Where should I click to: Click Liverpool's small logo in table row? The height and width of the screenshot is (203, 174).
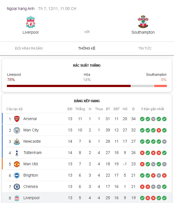[x=17, y=198]
